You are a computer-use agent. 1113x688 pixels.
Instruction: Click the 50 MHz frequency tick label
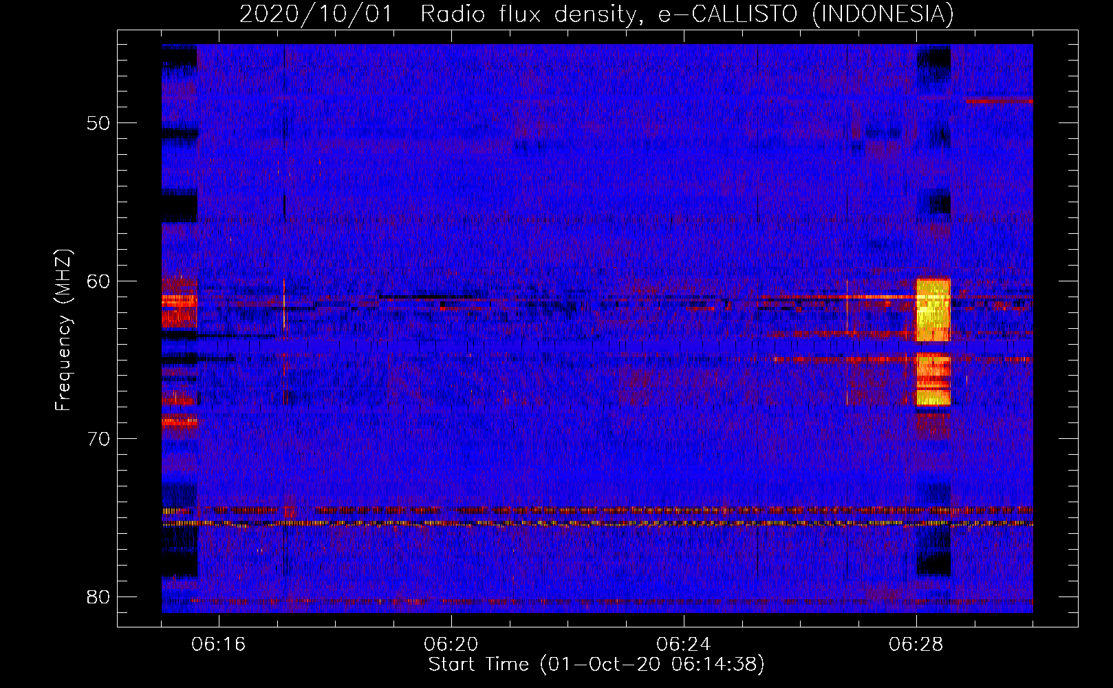(98, 123)
